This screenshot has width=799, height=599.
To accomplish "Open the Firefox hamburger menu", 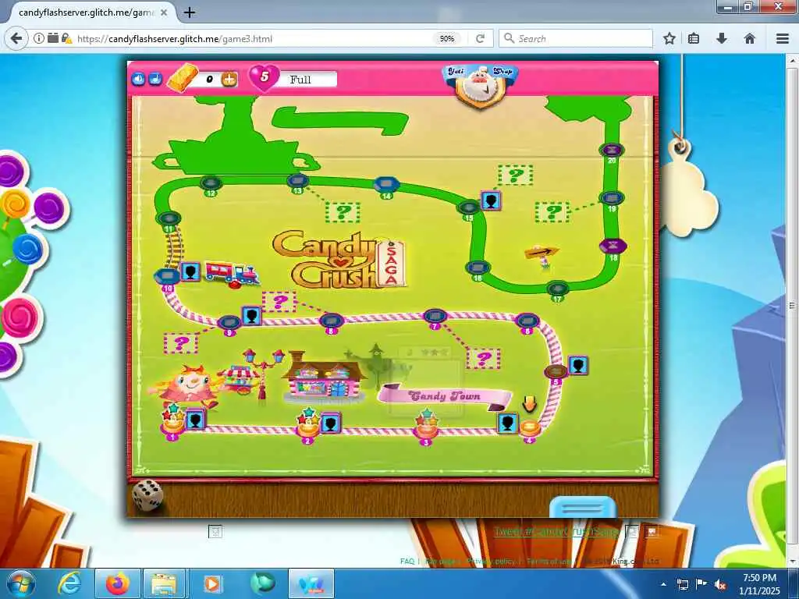I will (783, 38).
